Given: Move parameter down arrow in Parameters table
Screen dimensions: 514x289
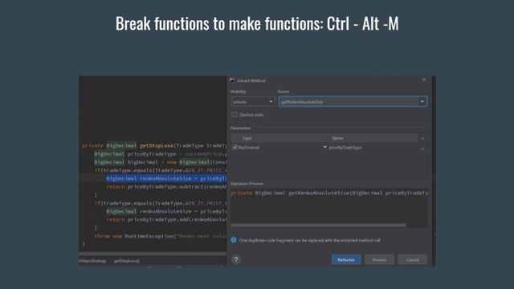Looking at the screenshot, I should point(423,149).
